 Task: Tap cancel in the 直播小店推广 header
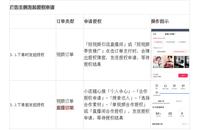click(x=155, y=34)
